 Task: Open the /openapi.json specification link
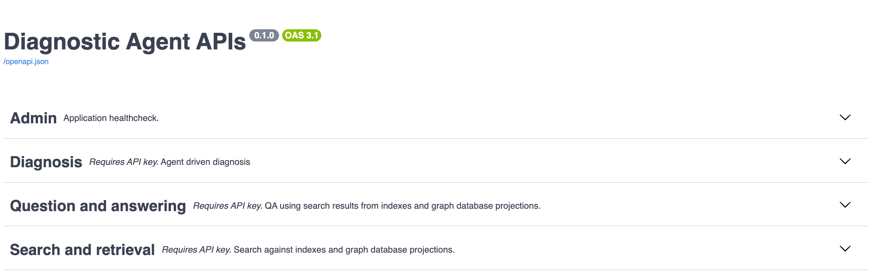click(26, 61)
